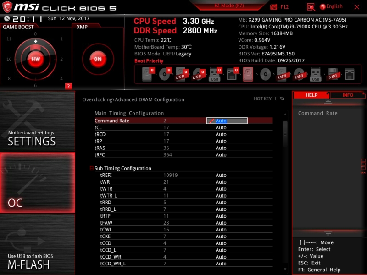Viewport: 367px width, 275px height.
Task: Click the F12 screenshot label
Action: [284, 7]
